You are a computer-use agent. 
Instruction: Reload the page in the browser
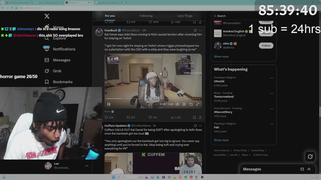click(x=12, y=8)
